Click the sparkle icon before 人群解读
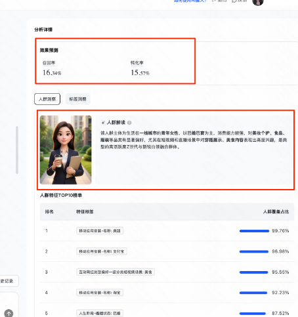Viewport: 298px width, 317px height. 103,123
